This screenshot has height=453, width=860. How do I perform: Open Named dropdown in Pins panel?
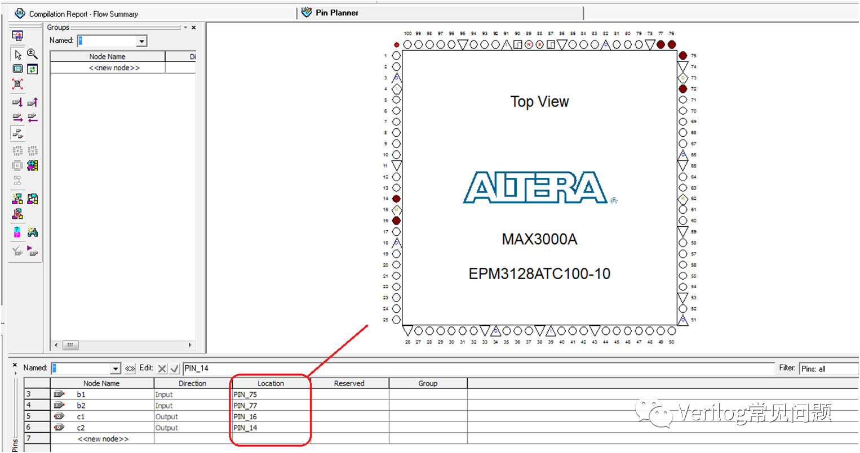116,369
